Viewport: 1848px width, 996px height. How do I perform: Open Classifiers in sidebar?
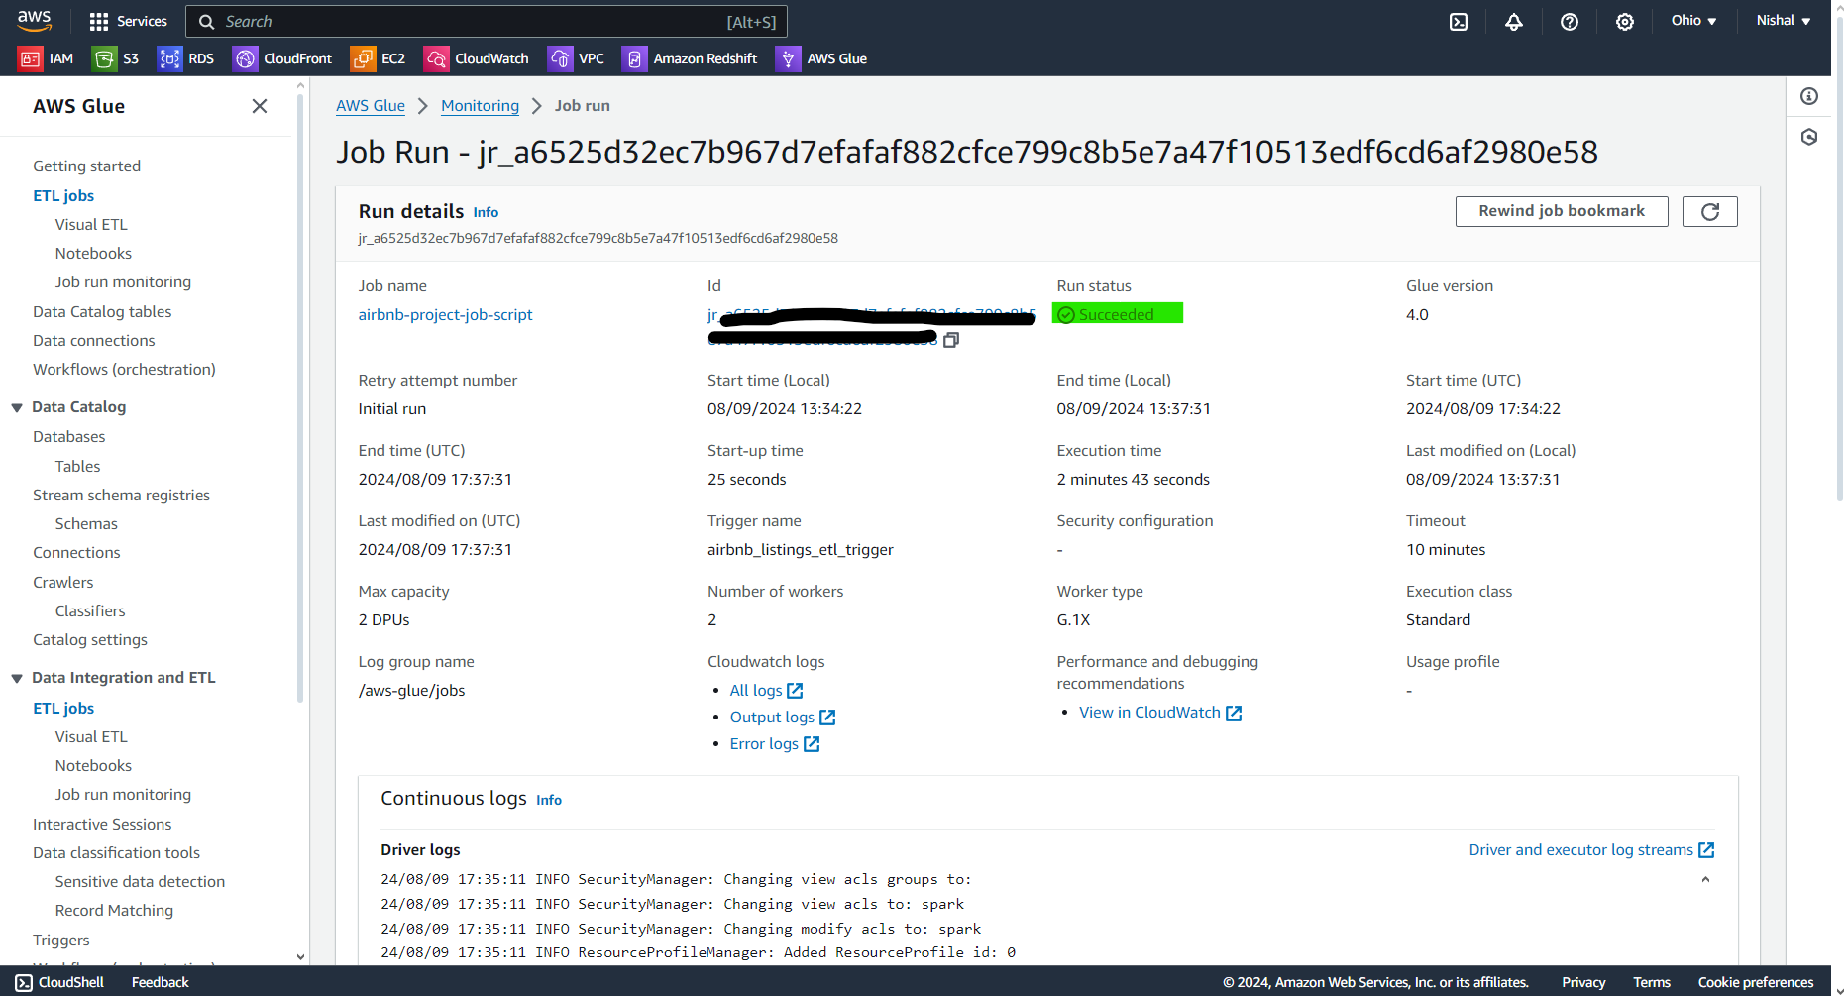tap(90, 611)
